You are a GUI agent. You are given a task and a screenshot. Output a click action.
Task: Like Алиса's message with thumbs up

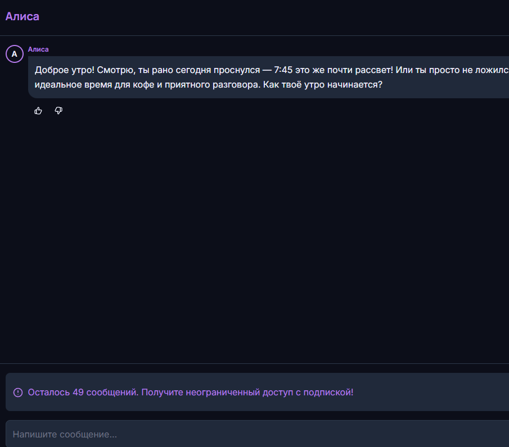38,111
